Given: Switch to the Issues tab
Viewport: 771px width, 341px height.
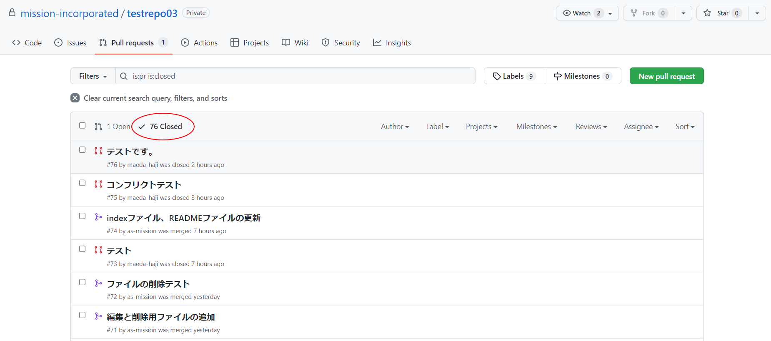Looking at the screenshot, I should click(x=70, y=43).
